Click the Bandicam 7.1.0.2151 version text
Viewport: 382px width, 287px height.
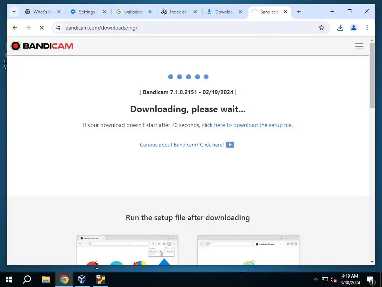(188, 92)
